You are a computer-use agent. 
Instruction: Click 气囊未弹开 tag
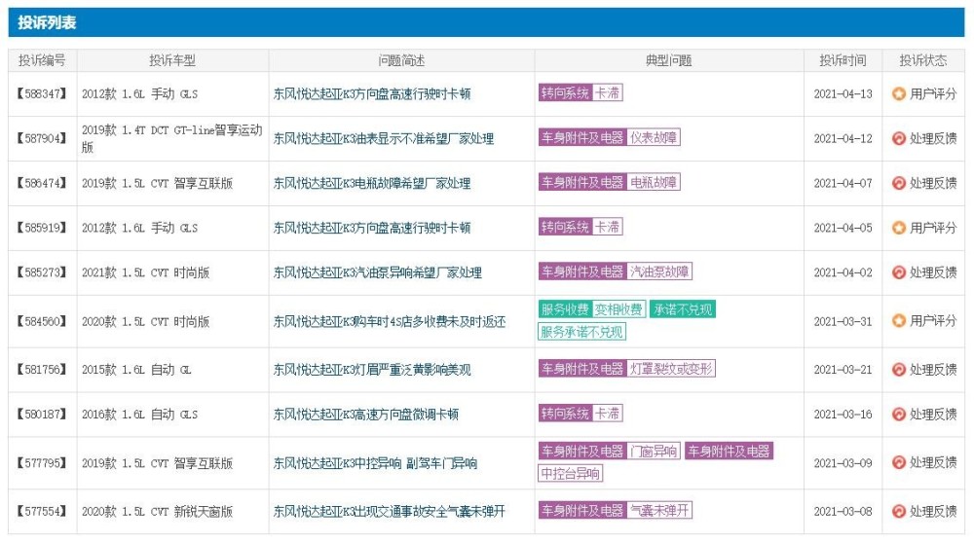point(659,510)
